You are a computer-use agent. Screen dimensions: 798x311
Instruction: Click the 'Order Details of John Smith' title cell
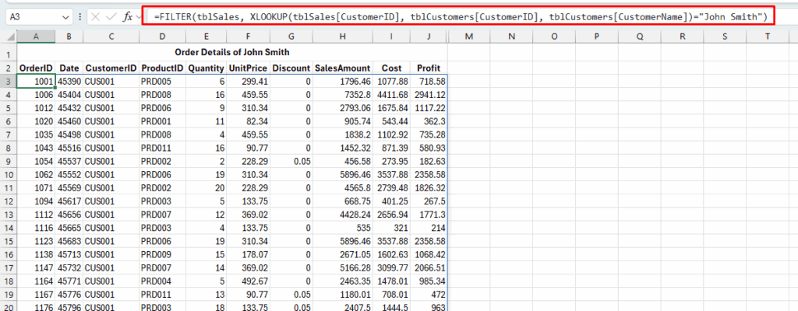click(x=231, y=54)
